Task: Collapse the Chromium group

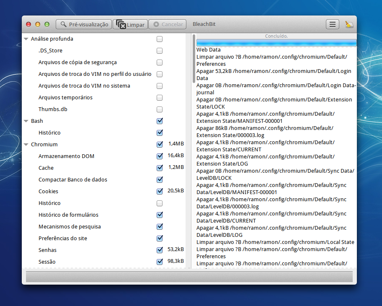Action: coord(26,145)
